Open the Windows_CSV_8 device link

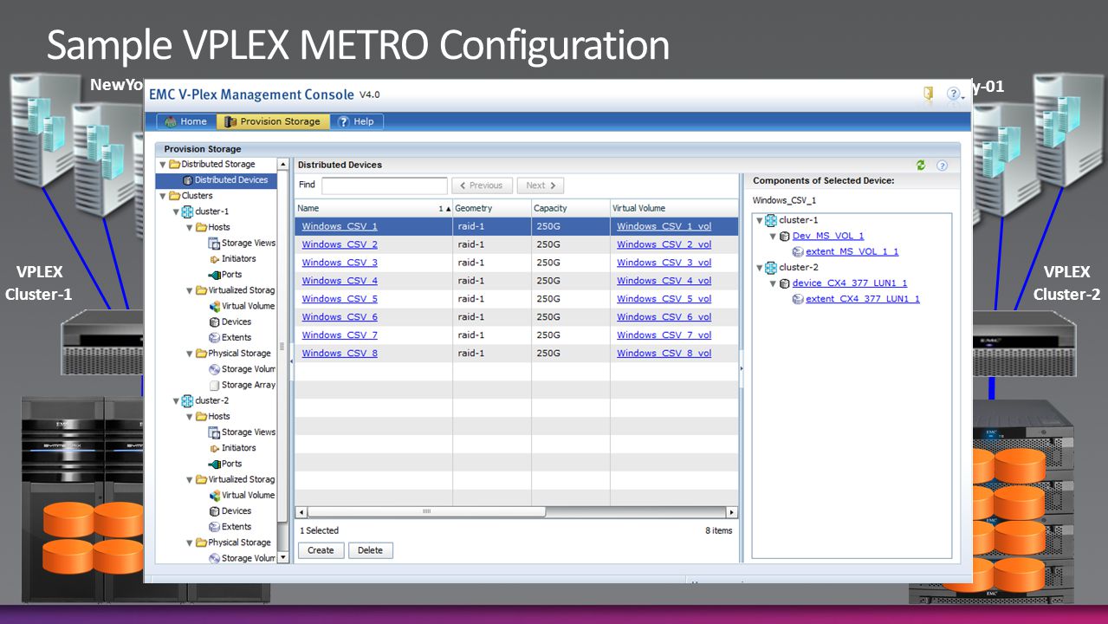pos(340,354)
